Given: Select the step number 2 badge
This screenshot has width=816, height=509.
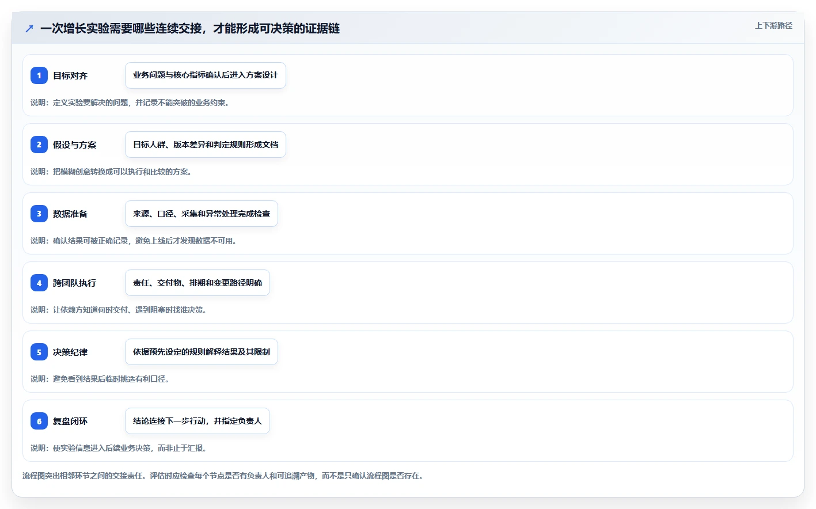Looking at the screenshot, I should click(x=39, y=145).
